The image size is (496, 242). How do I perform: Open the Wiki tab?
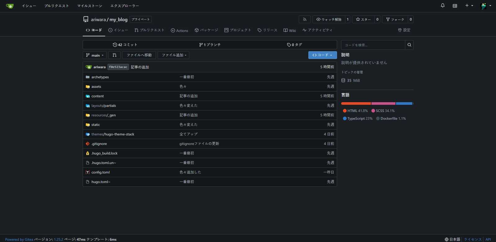coord(290,30)
